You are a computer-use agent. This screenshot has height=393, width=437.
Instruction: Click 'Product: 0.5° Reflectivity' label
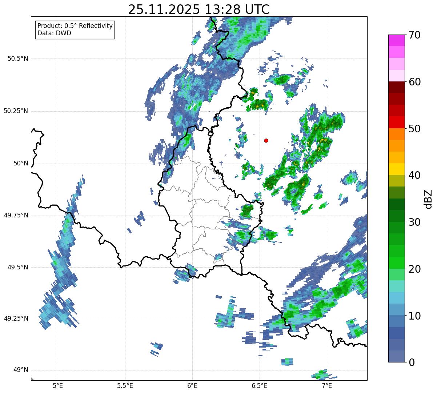pos(75,26)
